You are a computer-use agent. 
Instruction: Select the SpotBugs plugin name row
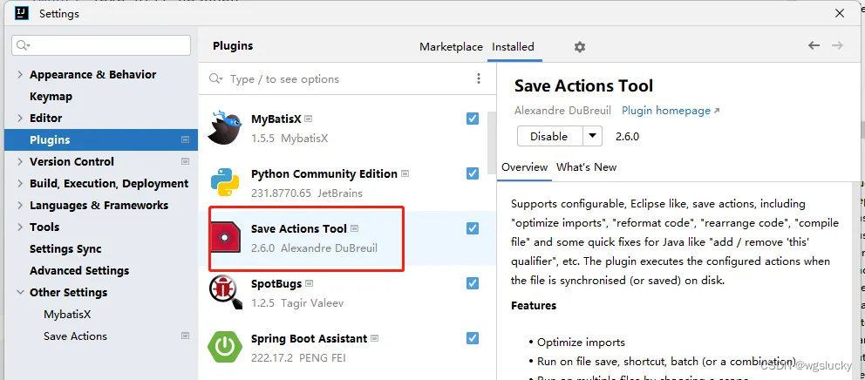point(276,283)
